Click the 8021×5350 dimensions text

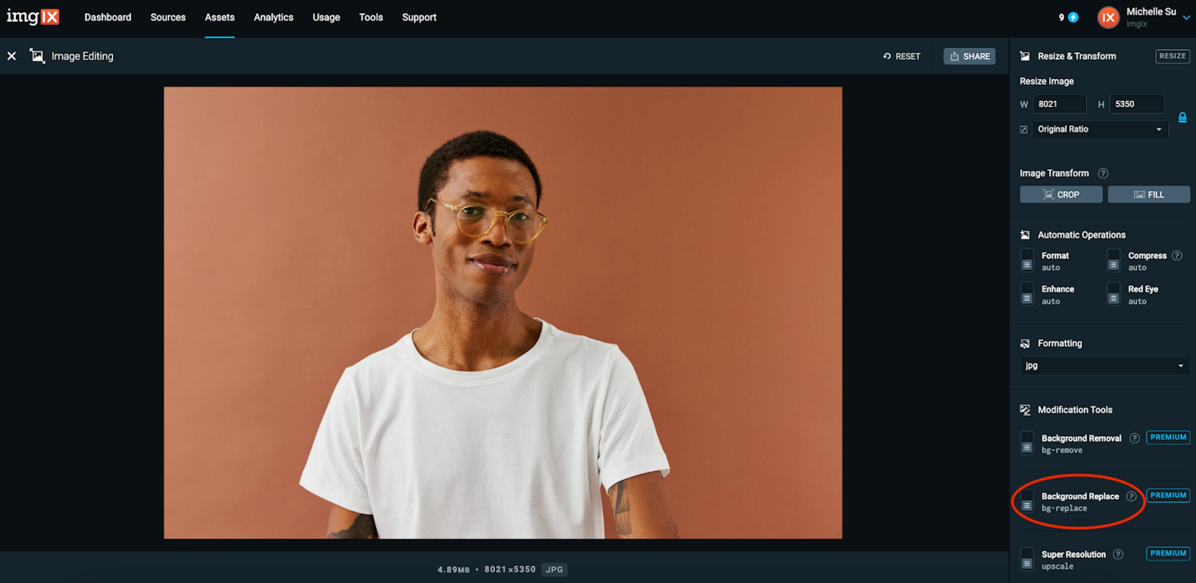(x=510, y=570)
